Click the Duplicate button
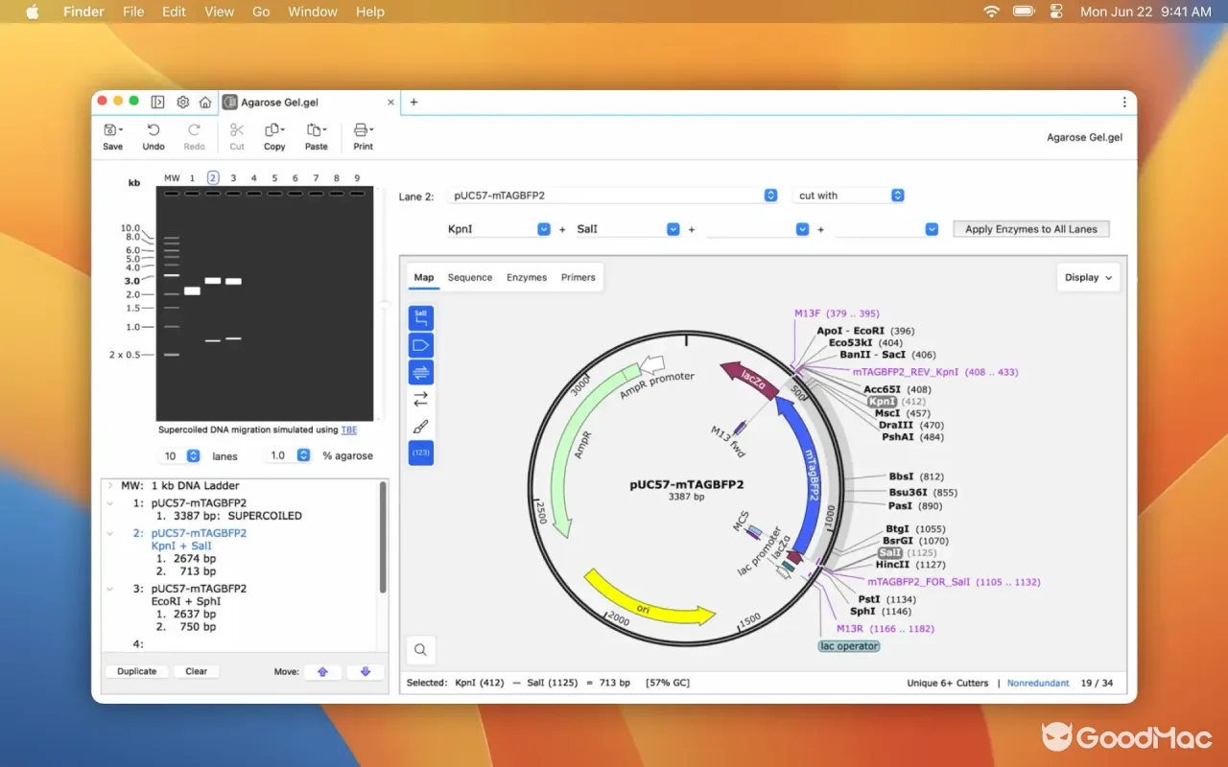Viewport: 1228px width, 767px height. [x=137, y=672]
